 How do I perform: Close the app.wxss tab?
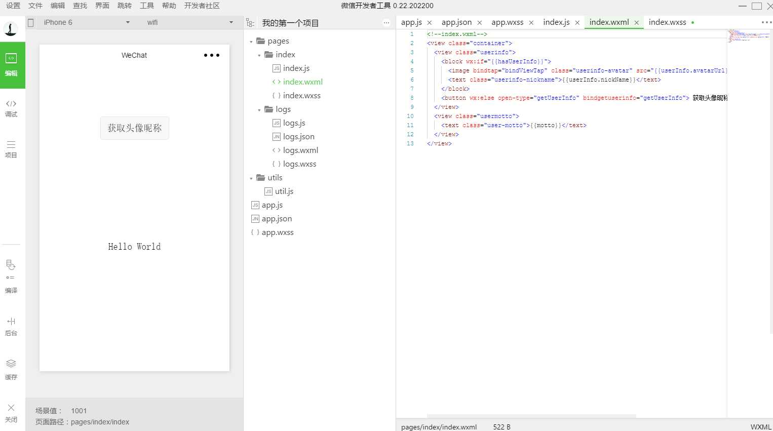531,23
